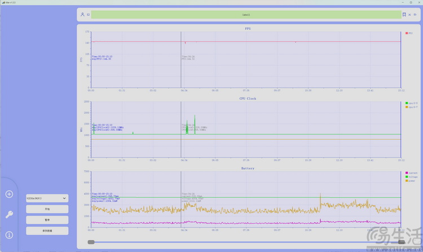Click the green cpu:0-5 legend entry

click(x=411, y=103)
